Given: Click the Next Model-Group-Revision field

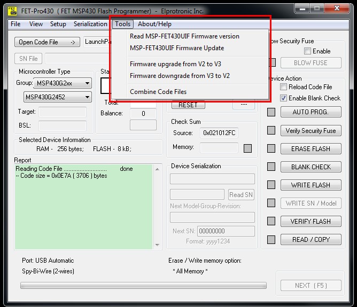Looking at the screenshot, I should [212, 217].
